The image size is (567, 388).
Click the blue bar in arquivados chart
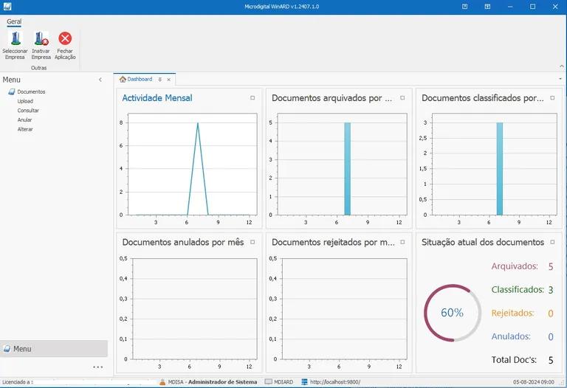(348, 169)
